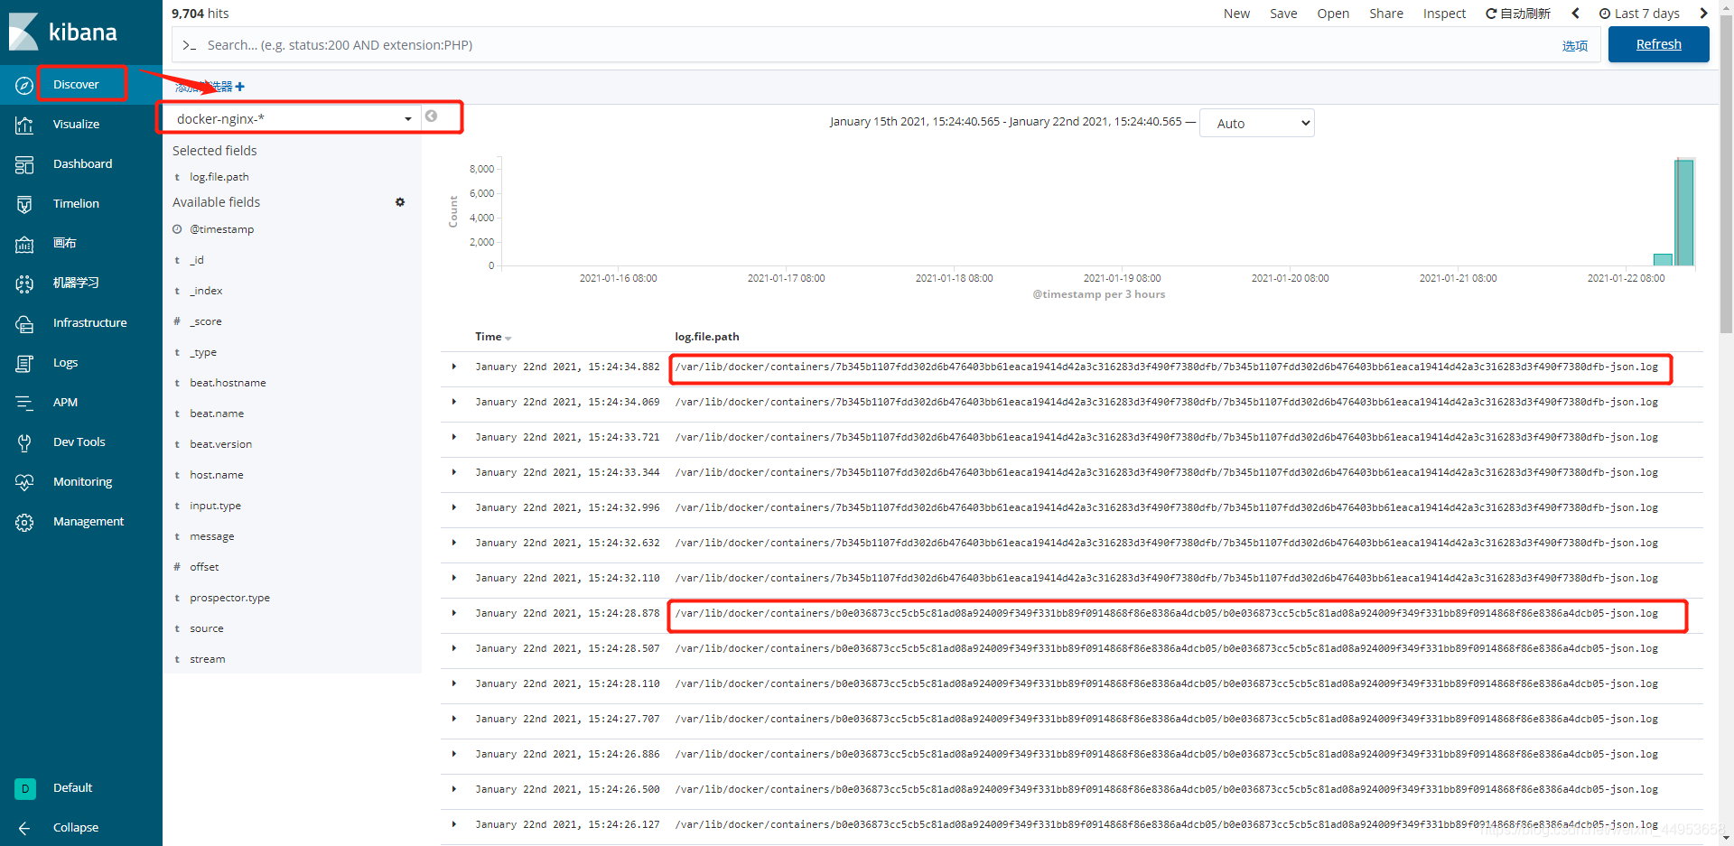1734x846 pixels.
Task: Expand the 15:24:26.886 log row
Action: coord(454,754)
